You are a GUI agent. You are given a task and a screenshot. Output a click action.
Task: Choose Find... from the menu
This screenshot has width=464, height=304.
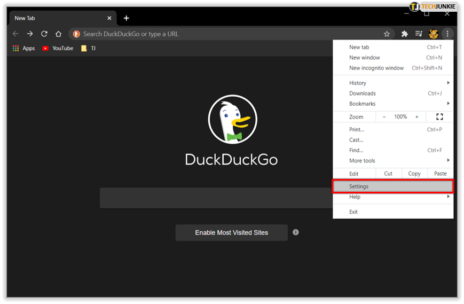393,150
